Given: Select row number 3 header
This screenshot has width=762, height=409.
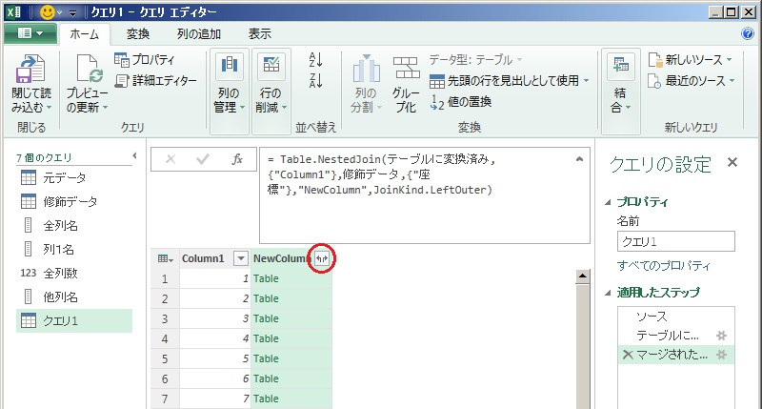Looking at the screenshot, I should [165, 318].
